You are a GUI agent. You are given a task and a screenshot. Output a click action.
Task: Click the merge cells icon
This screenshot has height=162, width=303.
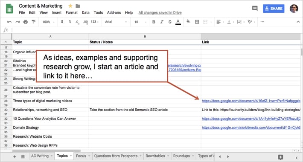[205, 22]
